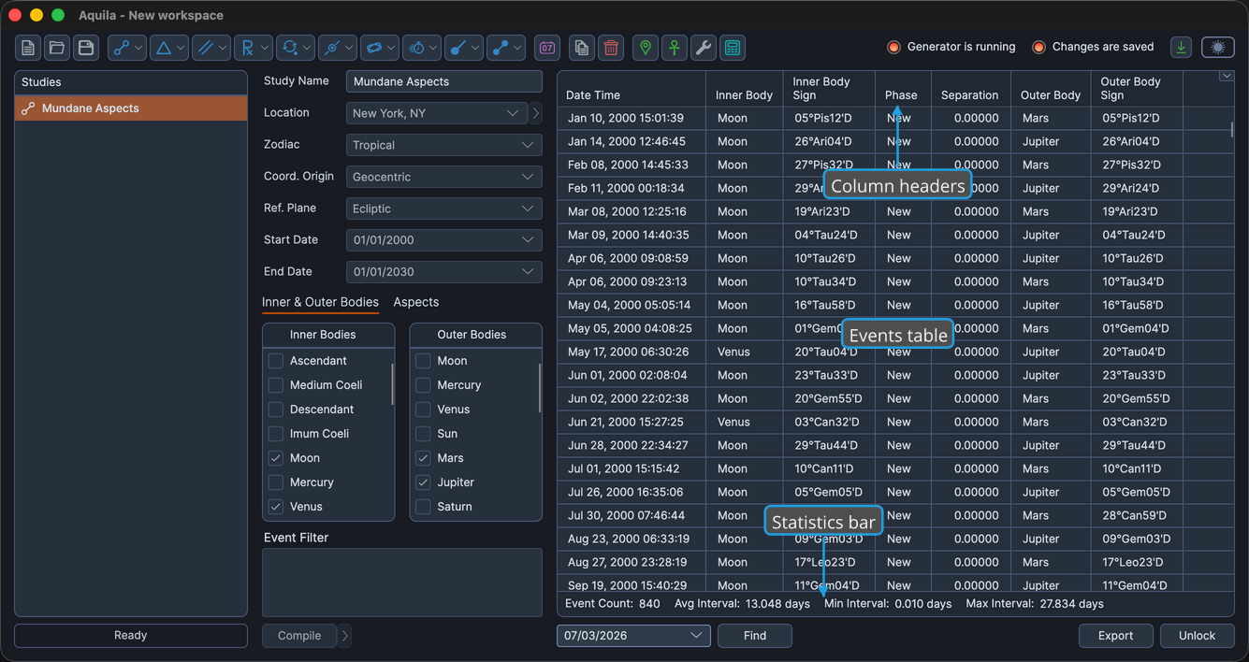Check Saturn in Outer Bodies
This screenshot has height=662, width=1249.
pos(423,507)
